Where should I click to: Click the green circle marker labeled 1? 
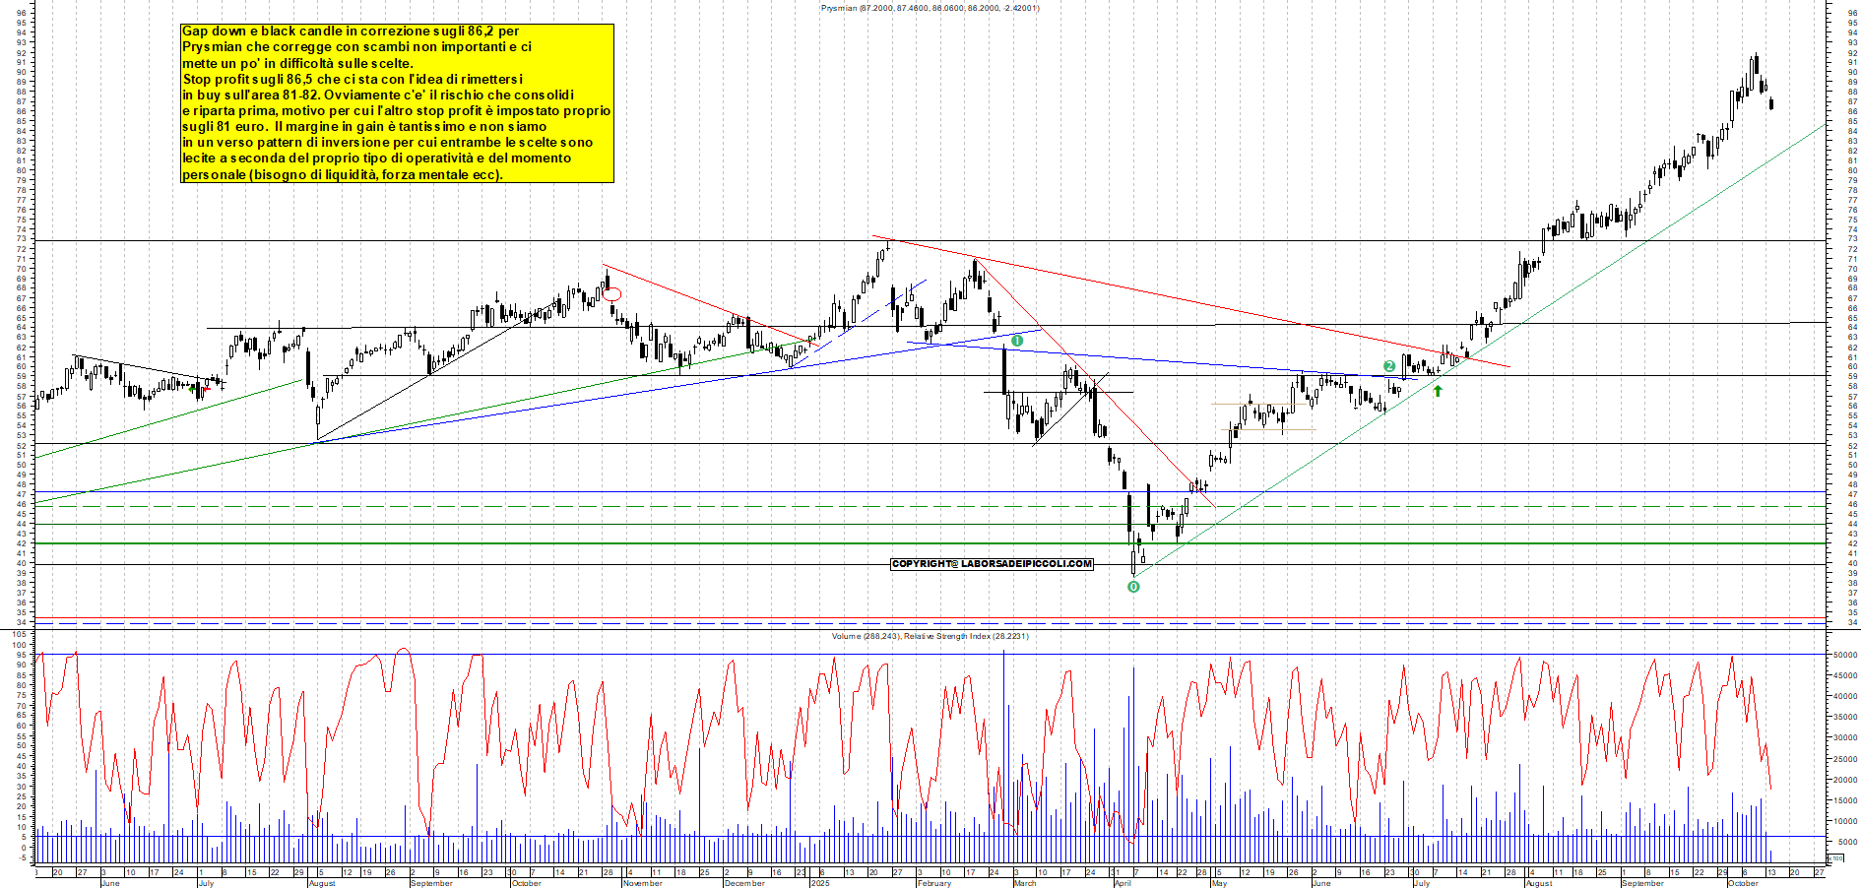pyautogui.click(x=1017, y=341)
